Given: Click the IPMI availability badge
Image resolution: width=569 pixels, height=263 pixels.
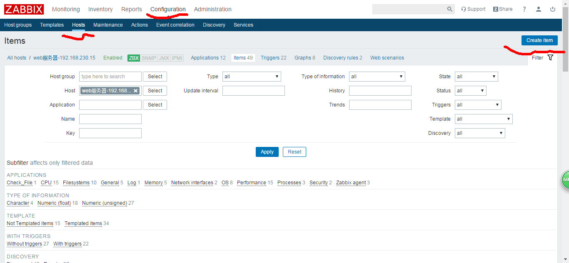Looking at the screenshot, I should point(177,58).
